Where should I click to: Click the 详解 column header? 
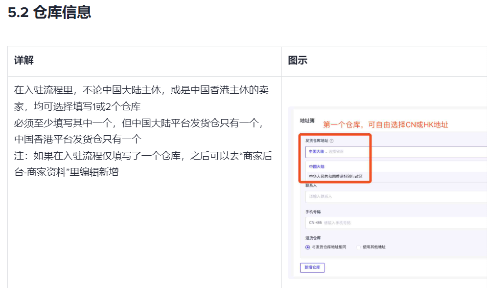pyautogui.click(x=24, y=60)
